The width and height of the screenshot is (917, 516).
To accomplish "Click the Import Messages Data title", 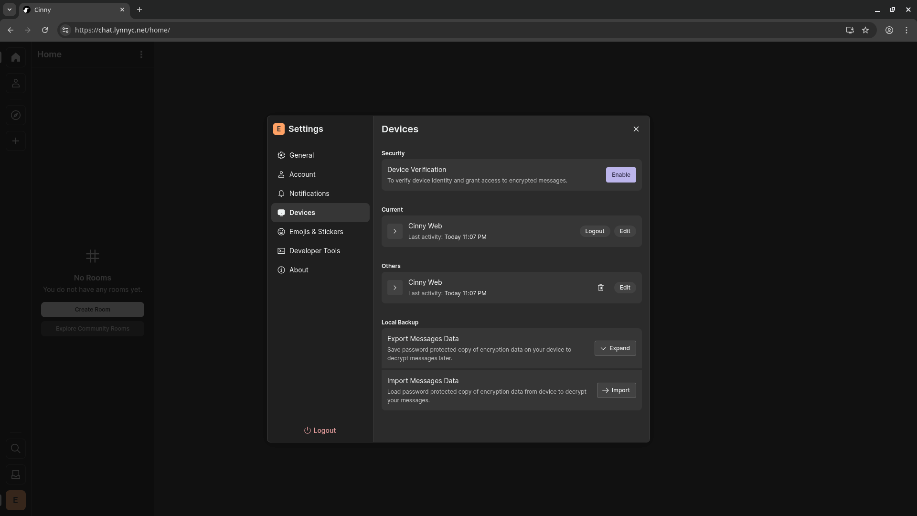I will point(423,381).
